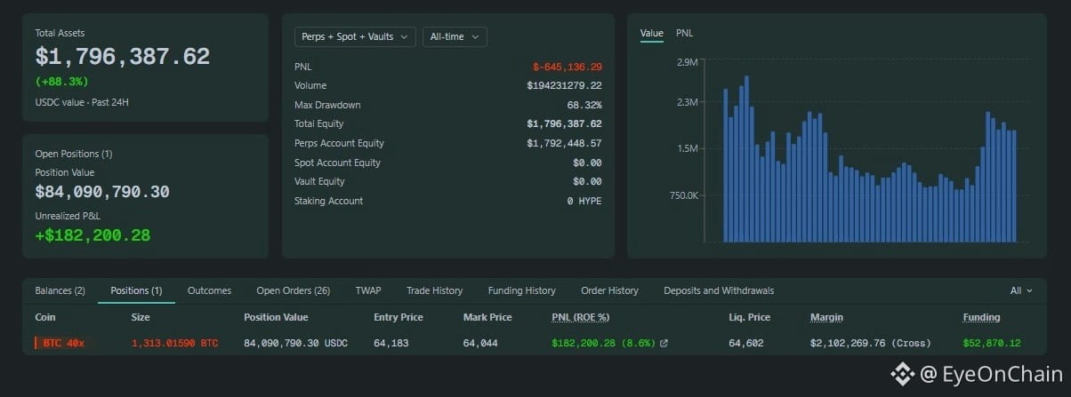Click the position size 1,313.01590 BTC
Viewport: 1071px width, 397px height.
(x=174, y=343)
